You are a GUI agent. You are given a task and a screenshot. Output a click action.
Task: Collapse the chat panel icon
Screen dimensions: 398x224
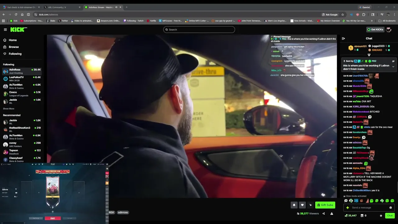[x=343, y=39]
